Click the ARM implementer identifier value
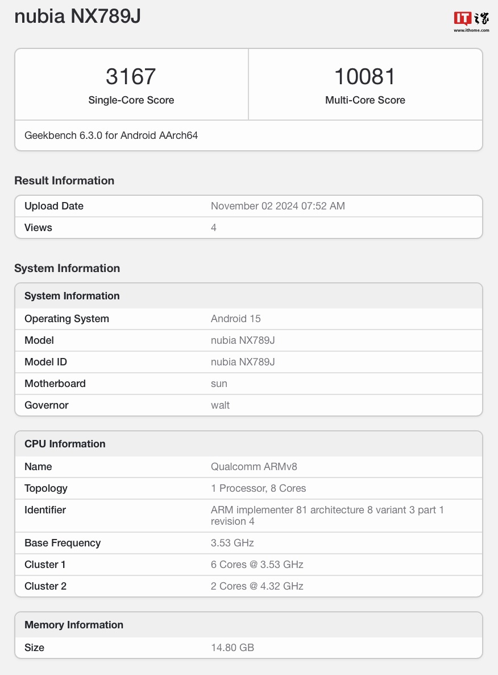 click(x=327, y=516)
